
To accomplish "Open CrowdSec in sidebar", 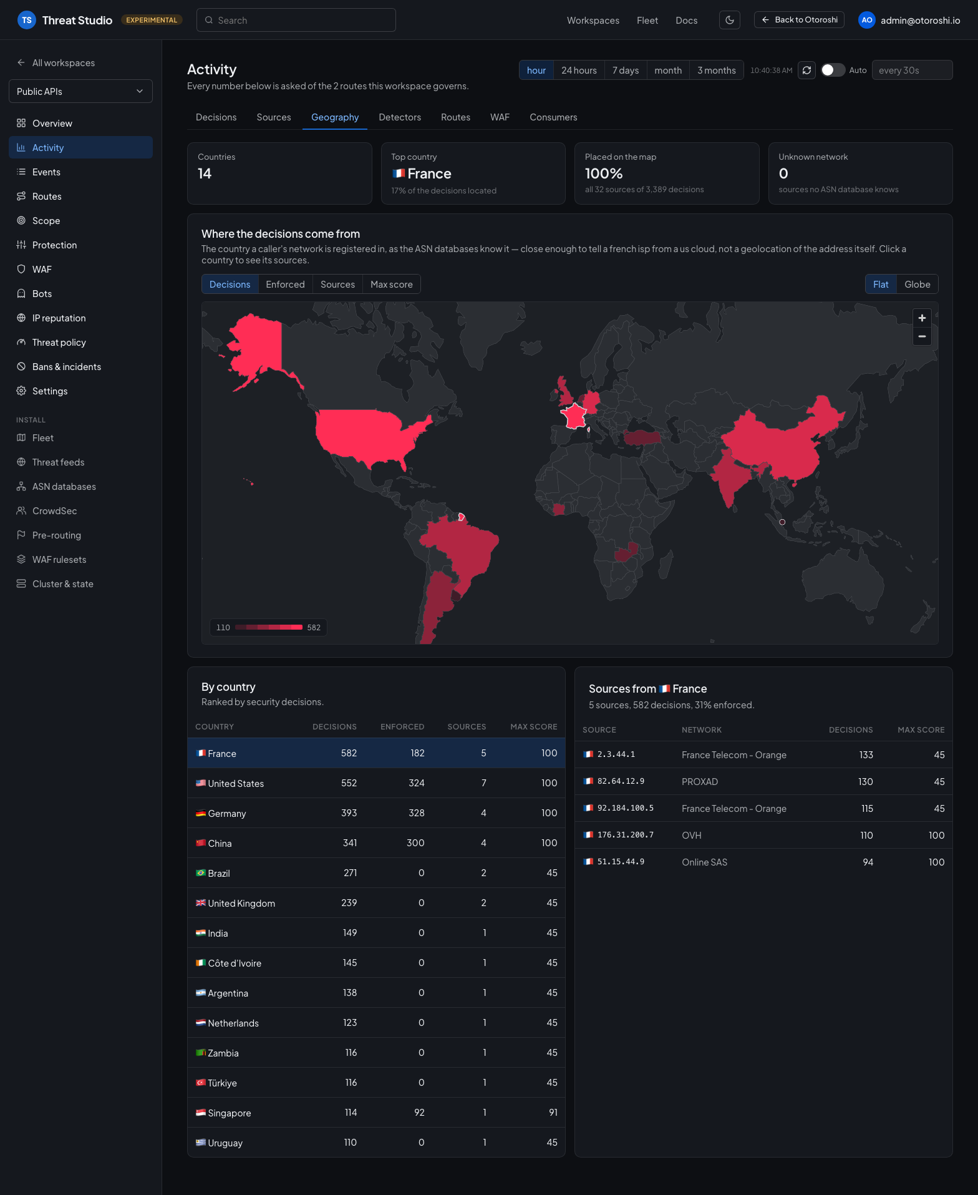I will tap(80, 511).
